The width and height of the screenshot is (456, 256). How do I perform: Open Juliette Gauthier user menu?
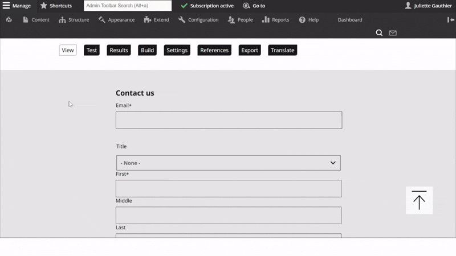(x=429, y=6)
